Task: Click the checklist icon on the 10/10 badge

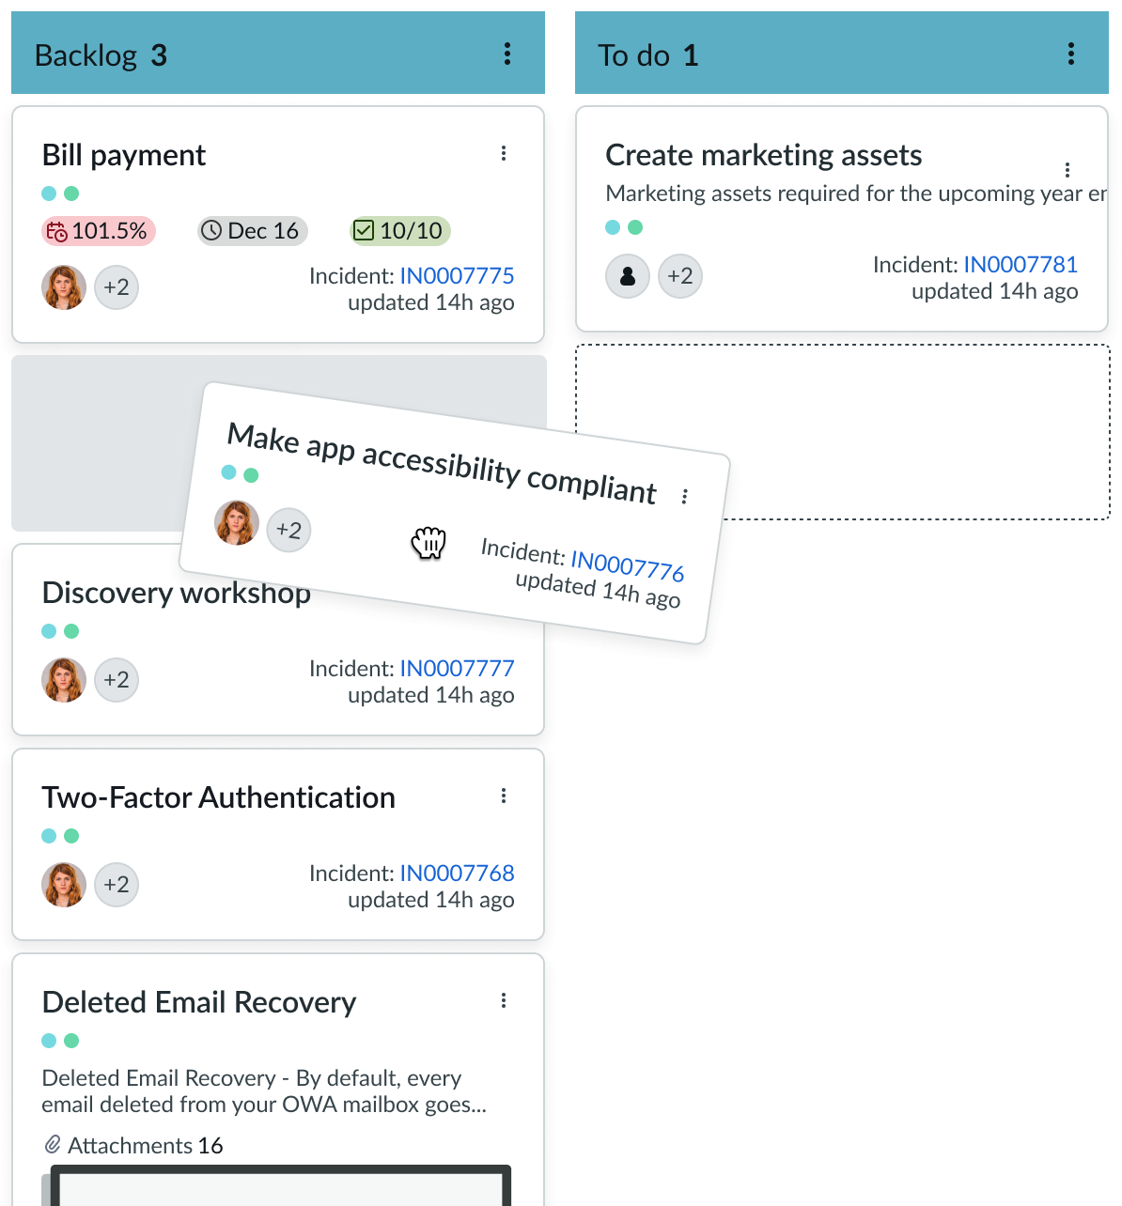Action: [364, 230]
